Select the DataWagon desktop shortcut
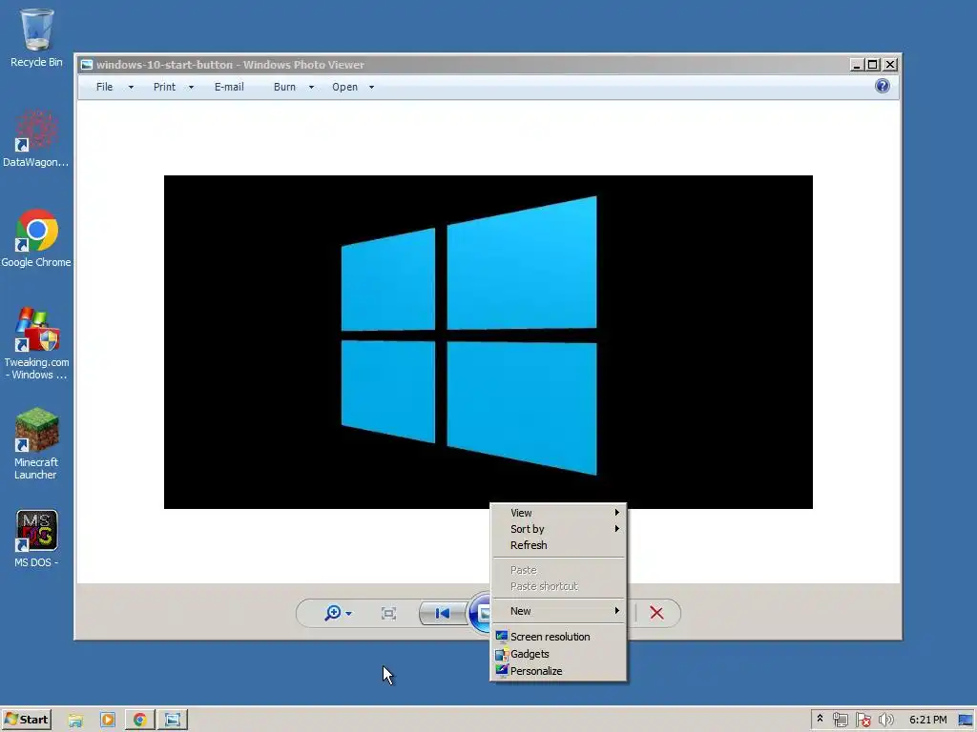 pos(36,139)
